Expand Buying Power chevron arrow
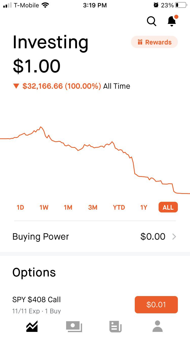 click(x=174, y=237)
